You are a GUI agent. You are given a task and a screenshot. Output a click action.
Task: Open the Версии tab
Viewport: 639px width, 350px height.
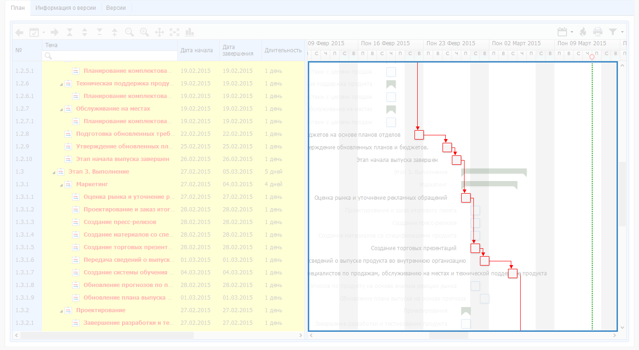point(116,8)
